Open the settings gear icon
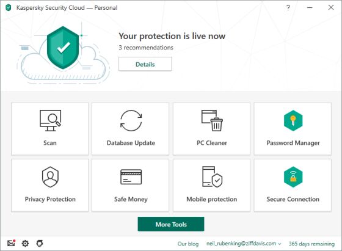The image size is (342, 251). pos(25,243)
